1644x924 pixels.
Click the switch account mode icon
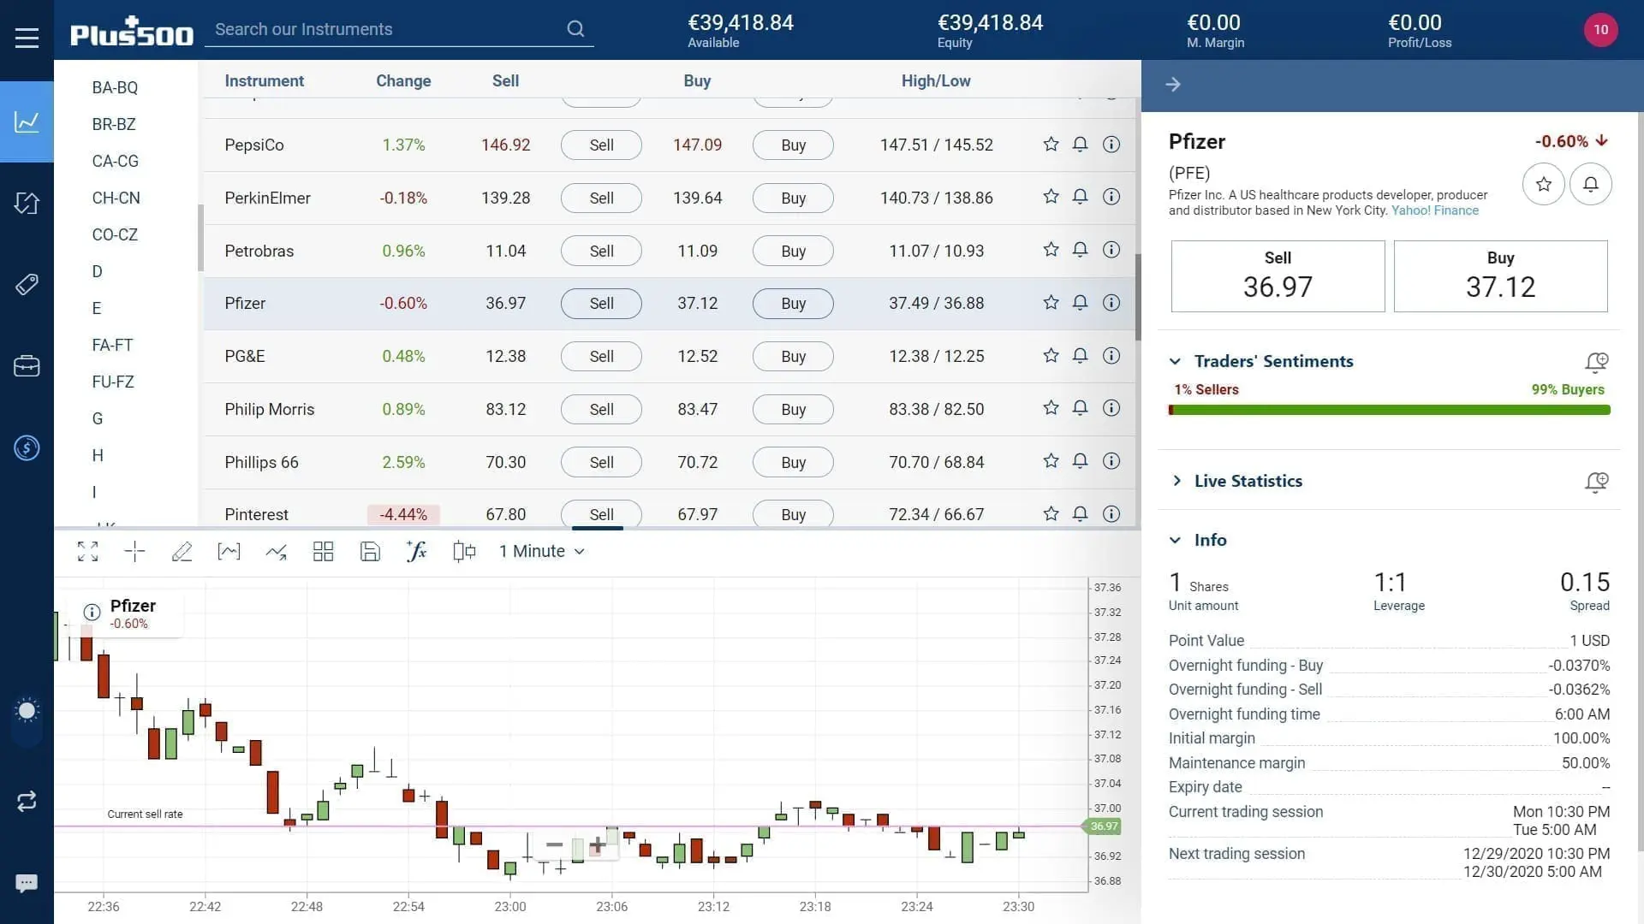(27, 801)
